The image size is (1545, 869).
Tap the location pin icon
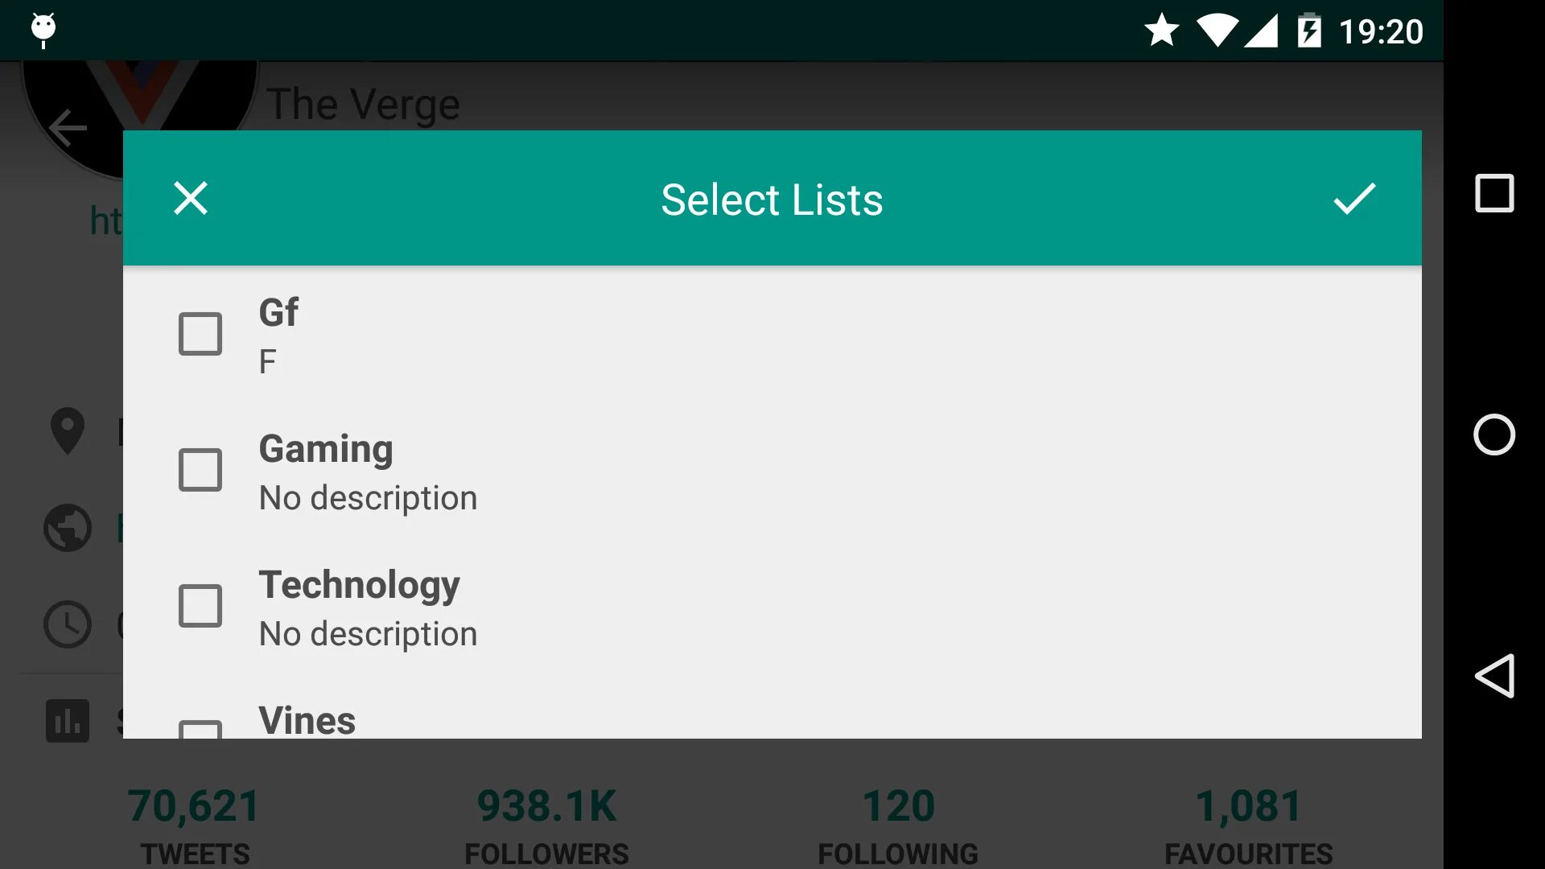[68, 431]
